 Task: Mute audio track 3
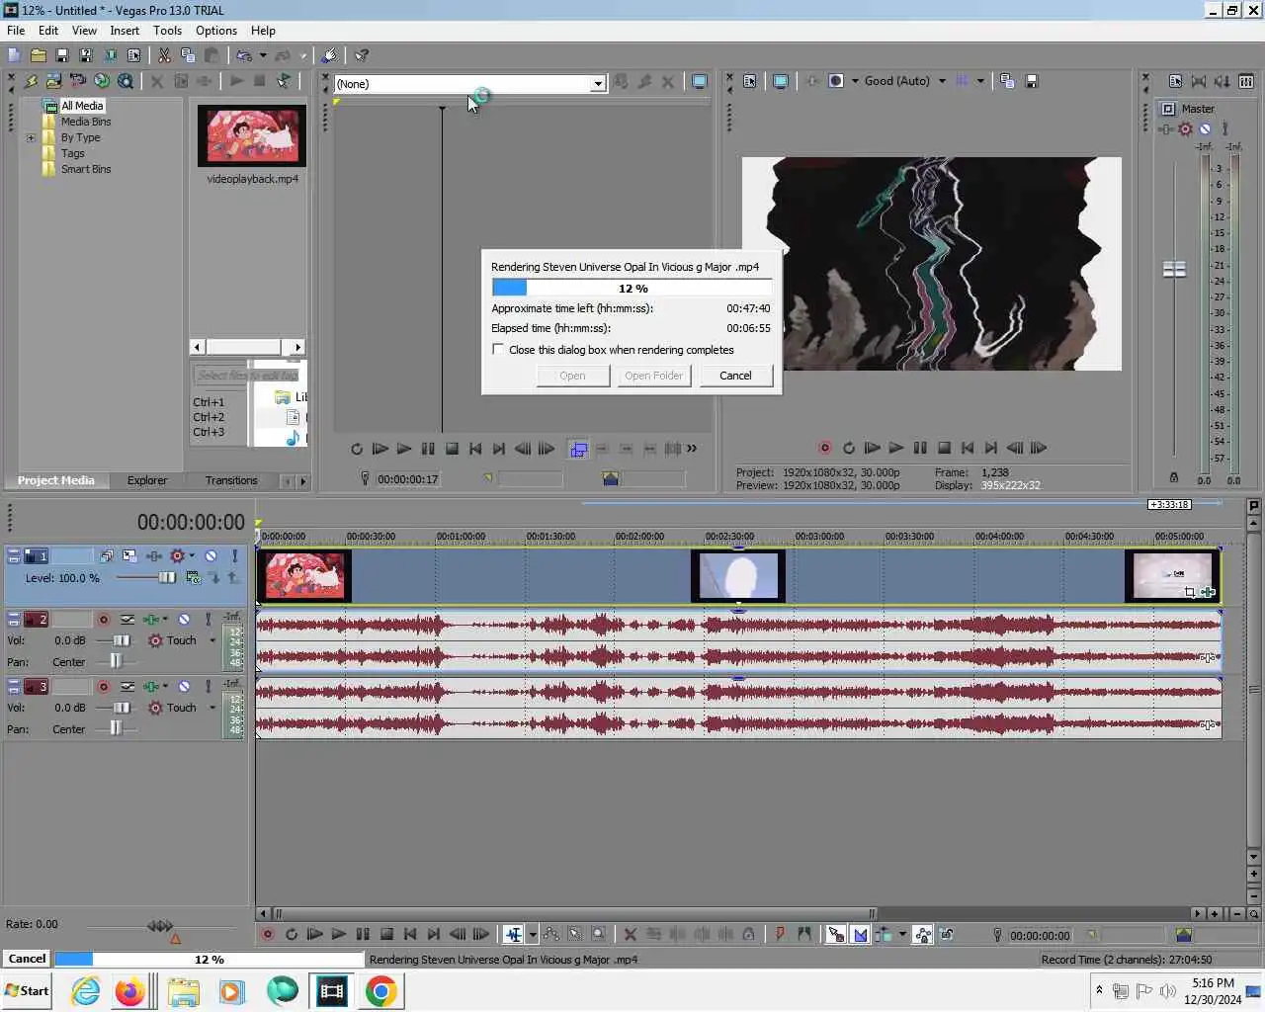click(184, 687)
